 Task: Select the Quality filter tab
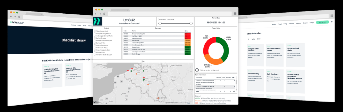pyautogui.click(x=253, y=39)
